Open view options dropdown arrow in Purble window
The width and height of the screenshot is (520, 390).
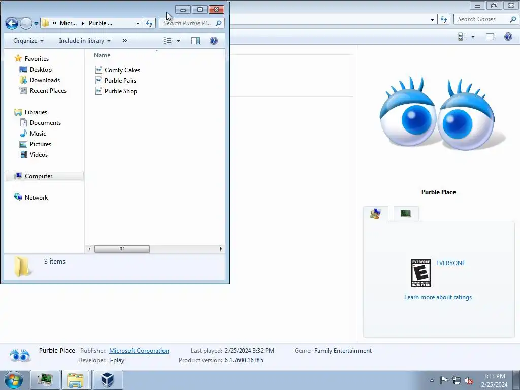coord(178,41)
